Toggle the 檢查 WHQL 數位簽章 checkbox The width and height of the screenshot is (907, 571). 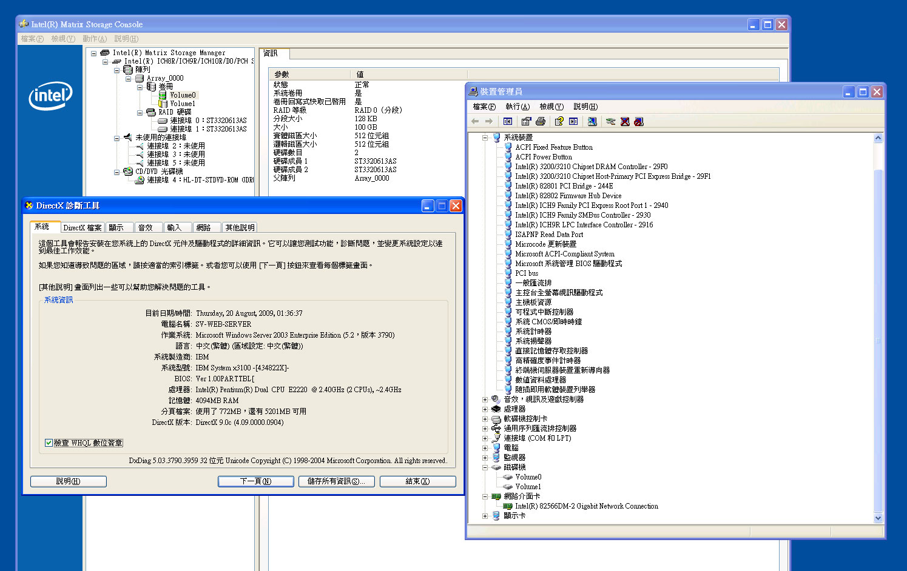(49, 443)
